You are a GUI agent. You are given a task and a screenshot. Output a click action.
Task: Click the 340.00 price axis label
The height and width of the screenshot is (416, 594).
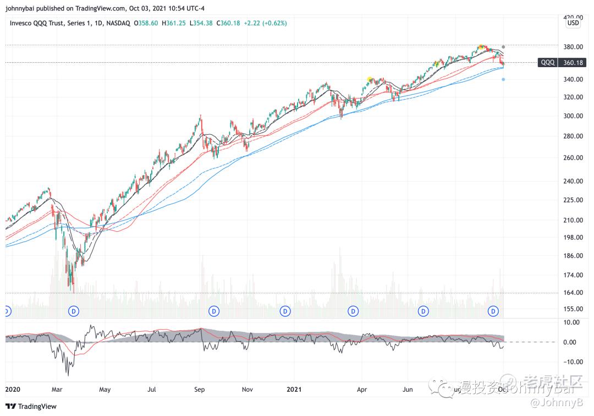(573, 79)
